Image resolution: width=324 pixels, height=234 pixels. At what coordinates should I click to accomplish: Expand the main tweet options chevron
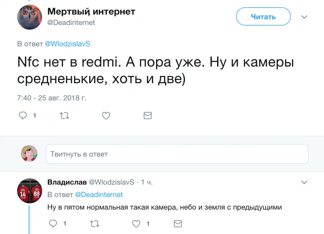pos(304,17)
